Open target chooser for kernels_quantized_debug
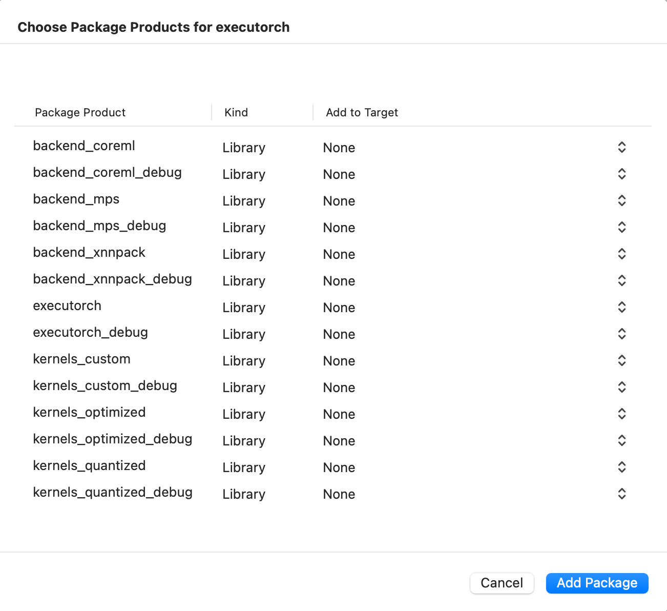Viewport: 667px width, 611px height. [x=621, y=494]
